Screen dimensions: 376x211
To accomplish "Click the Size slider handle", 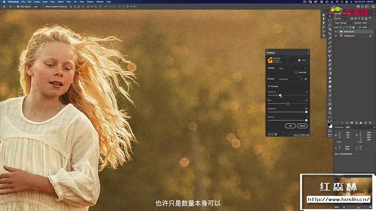I will pyautogui.click(x=288, y=104).
